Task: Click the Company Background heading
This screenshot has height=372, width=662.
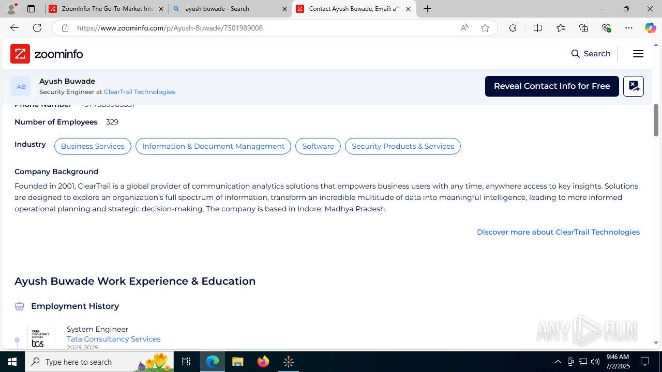Action: coord(56,172)
